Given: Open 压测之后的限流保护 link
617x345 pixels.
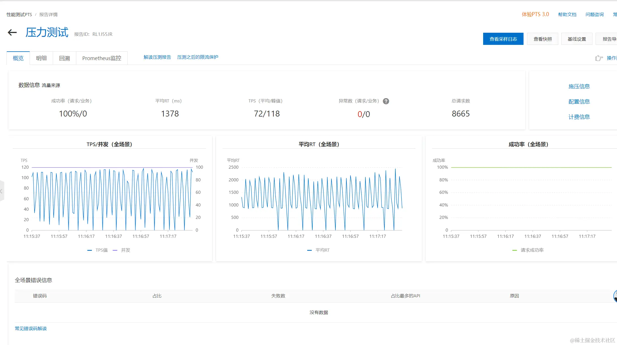Looking at the screenshot, I should [x=197, y=57].
